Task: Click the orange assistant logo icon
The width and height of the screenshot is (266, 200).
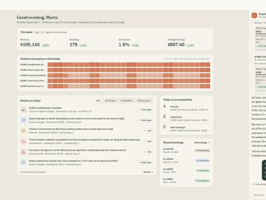Action: [x=254, y=15]
